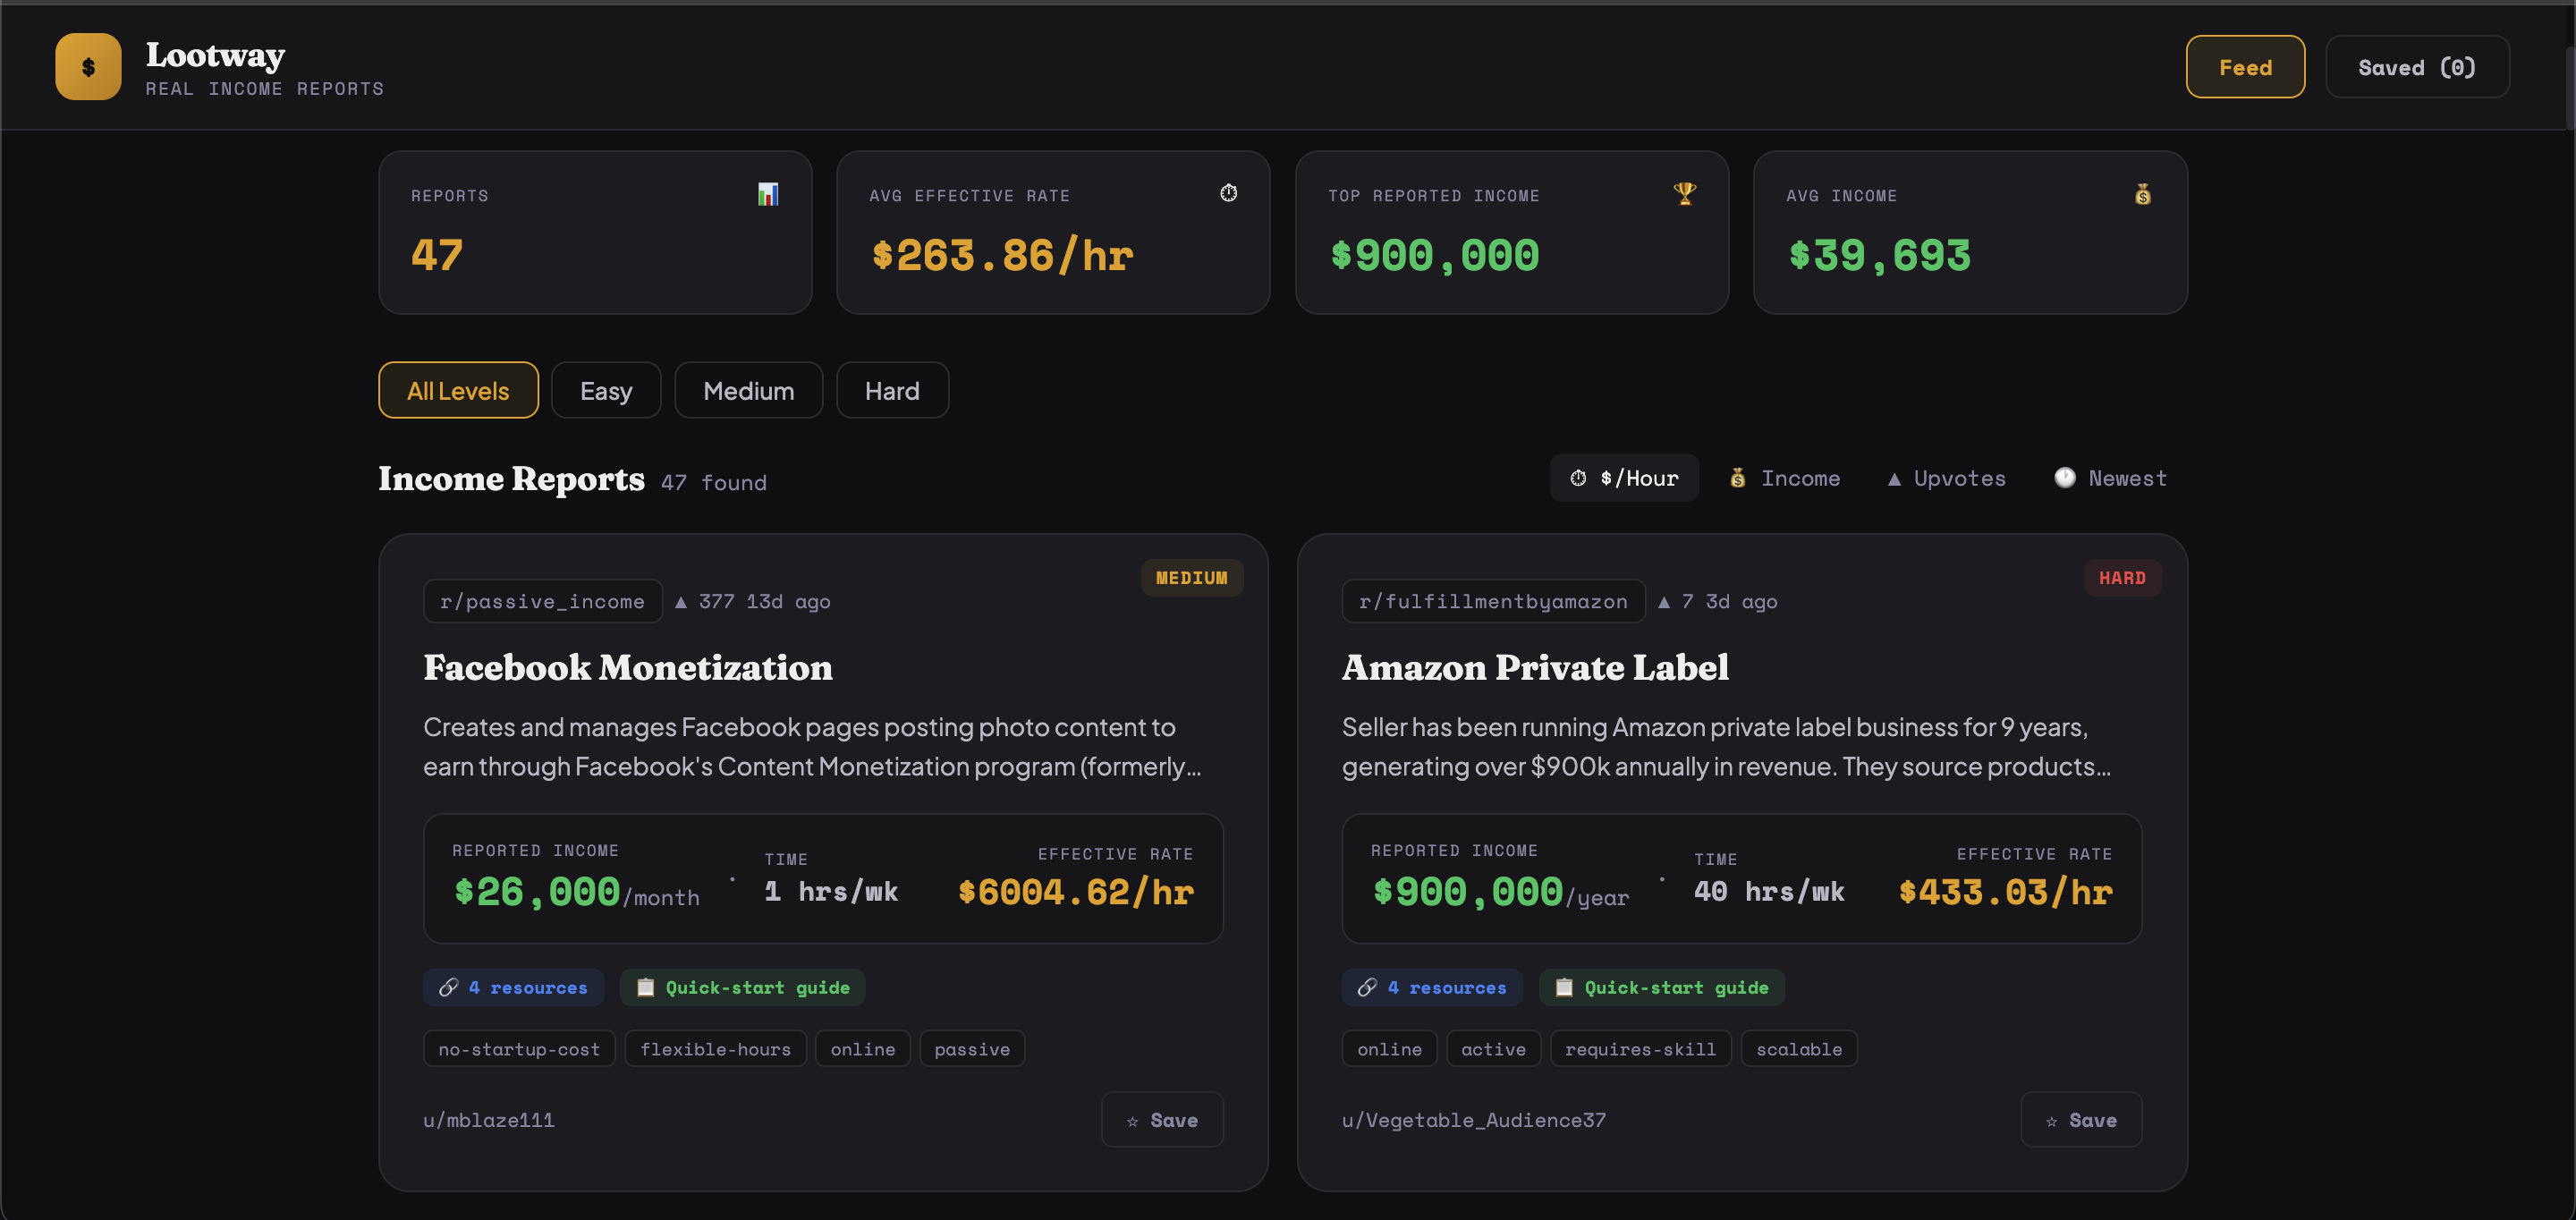Click the $433.03/hr effective rate

2005,890
